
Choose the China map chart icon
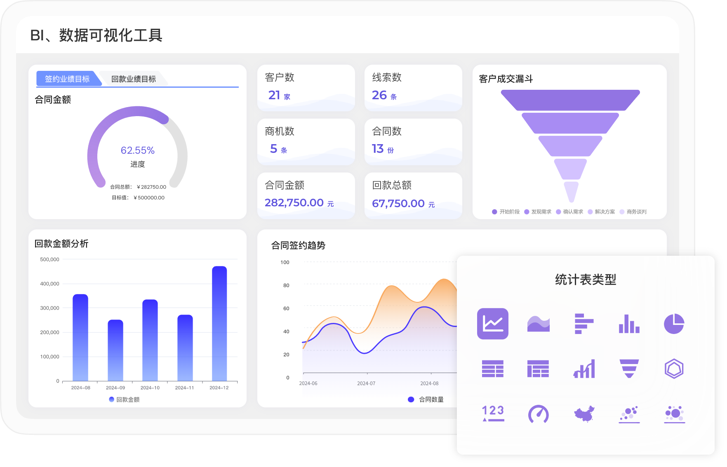coord(583,414)
